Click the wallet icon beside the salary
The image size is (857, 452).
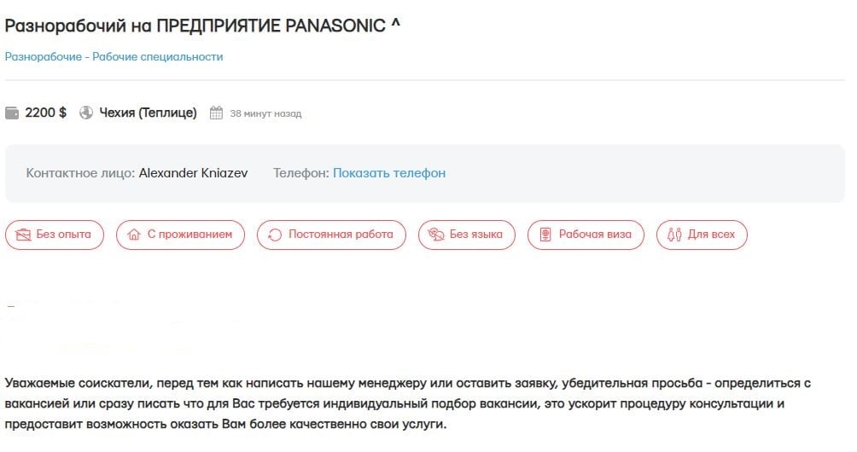click(12, 113)
